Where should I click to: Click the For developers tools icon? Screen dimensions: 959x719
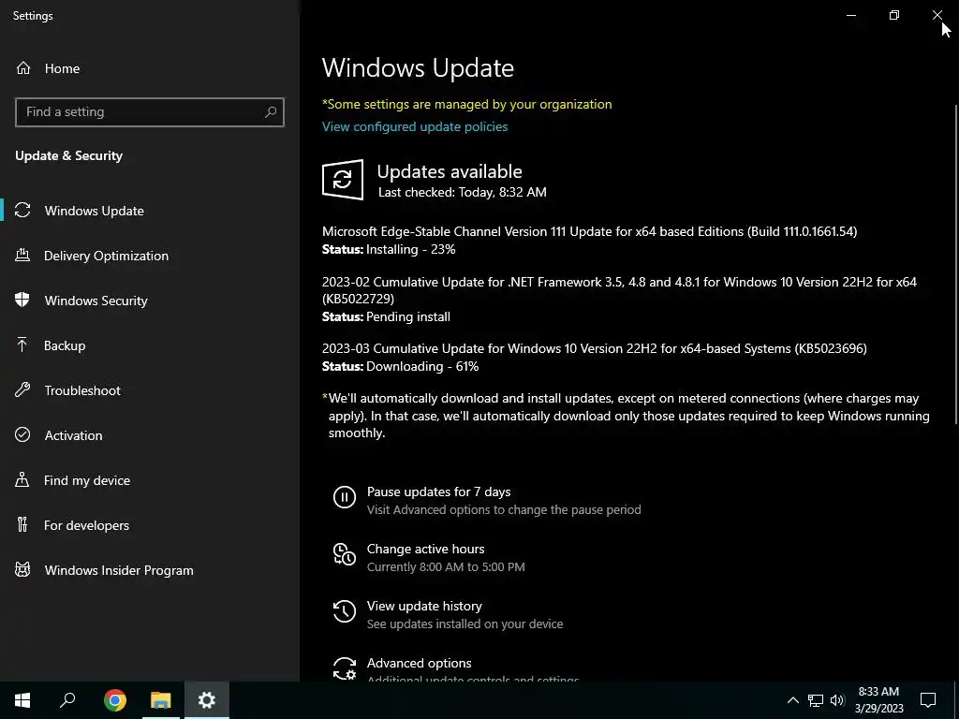click(x=22, y=524)
